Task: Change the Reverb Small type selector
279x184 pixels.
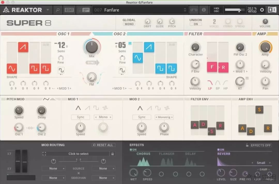Action: click(x=261, y=163)
